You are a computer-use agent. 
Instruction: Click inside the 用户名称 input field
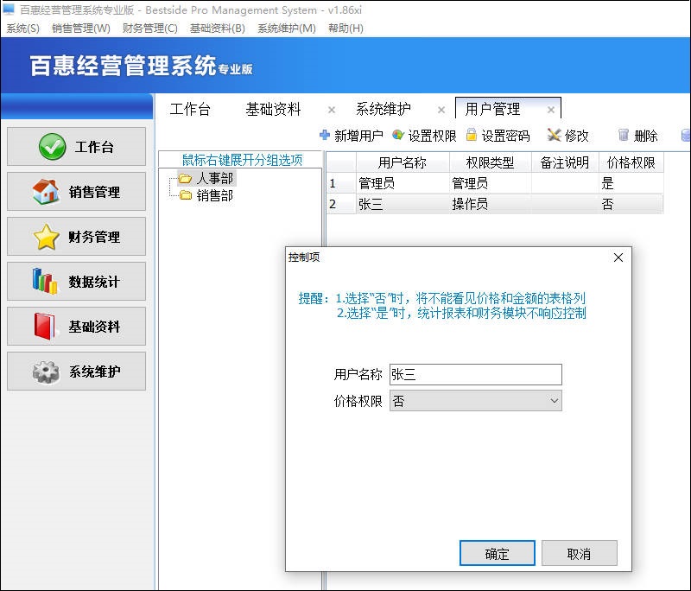[475, 375]
